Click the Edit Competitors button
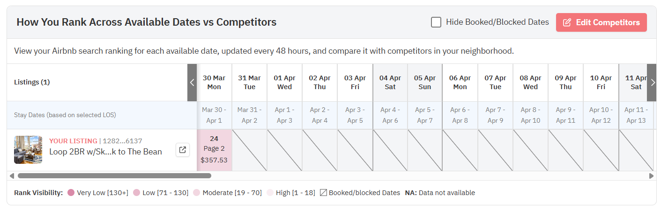 (x=601, y=22)
